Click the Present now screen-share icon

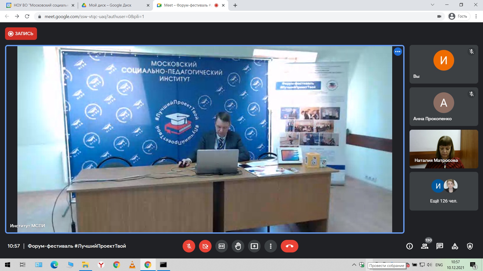click(x=254, y=246)
